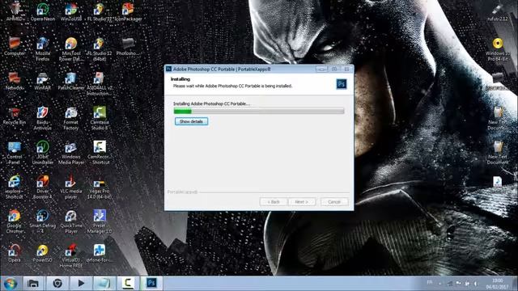This screenshot has height=291, width=518.
Task: Select the VirtualDJ Home FREE icon
Action: click(x=71, y=256)
